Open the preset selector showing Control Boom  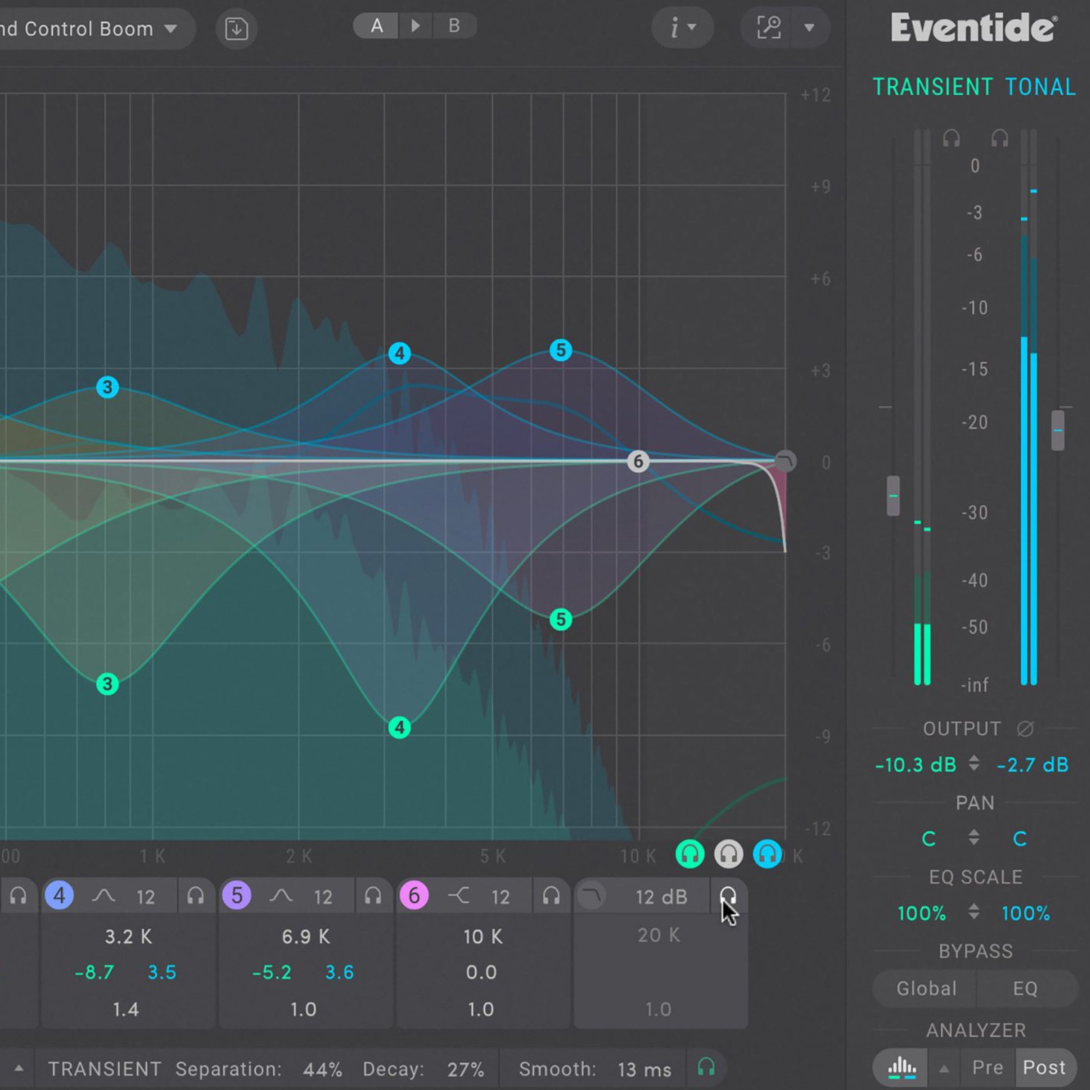89,29
